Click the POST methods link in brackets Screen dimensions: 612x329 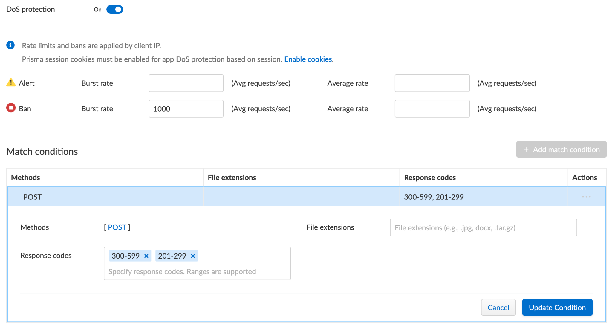pyautogui.click(x=117, y=227)
